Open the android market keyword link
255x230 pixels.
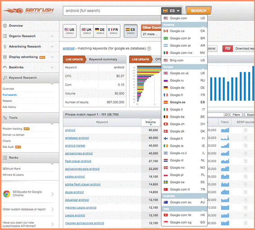click(x=75, y=146)
